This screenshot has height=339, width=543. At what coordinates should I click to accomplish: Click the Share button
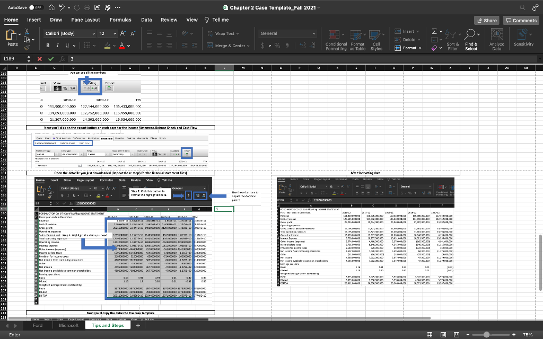click(x=487, y=20)
